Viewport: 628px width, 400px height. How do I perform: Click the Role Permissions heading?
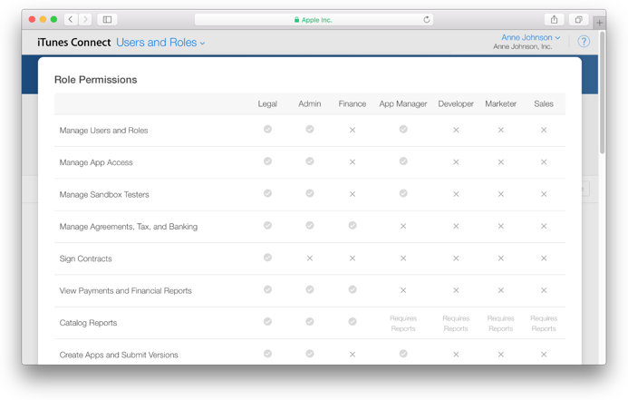[x=96, y=80]
